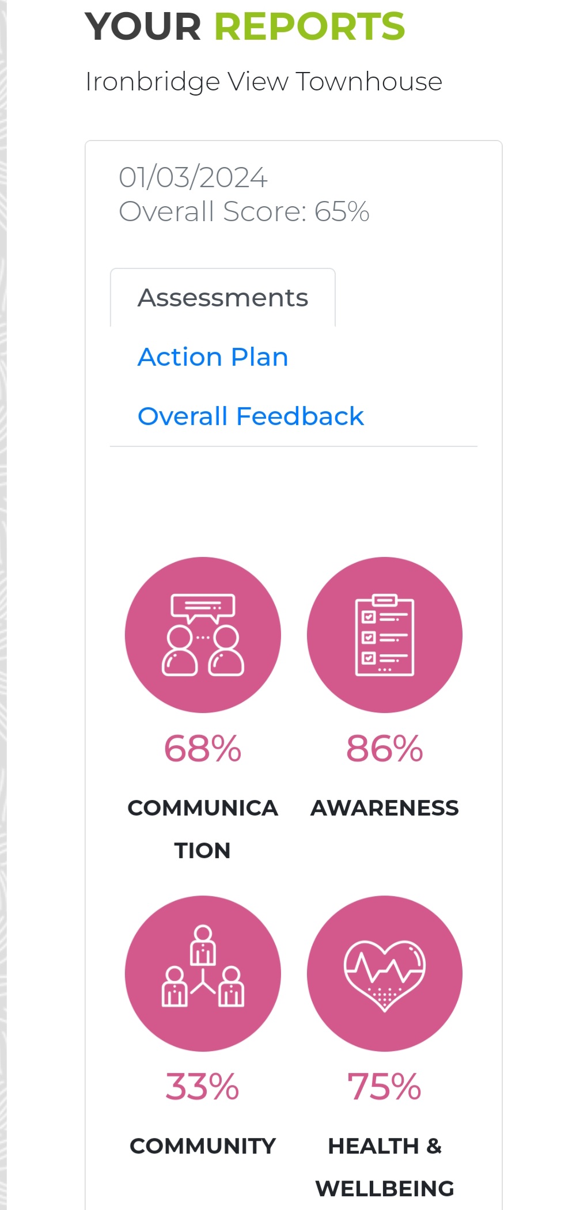Click the AWARENESS category label
Screen dimensions: 576x1210
pyautogui.click(x=385, y=808)
